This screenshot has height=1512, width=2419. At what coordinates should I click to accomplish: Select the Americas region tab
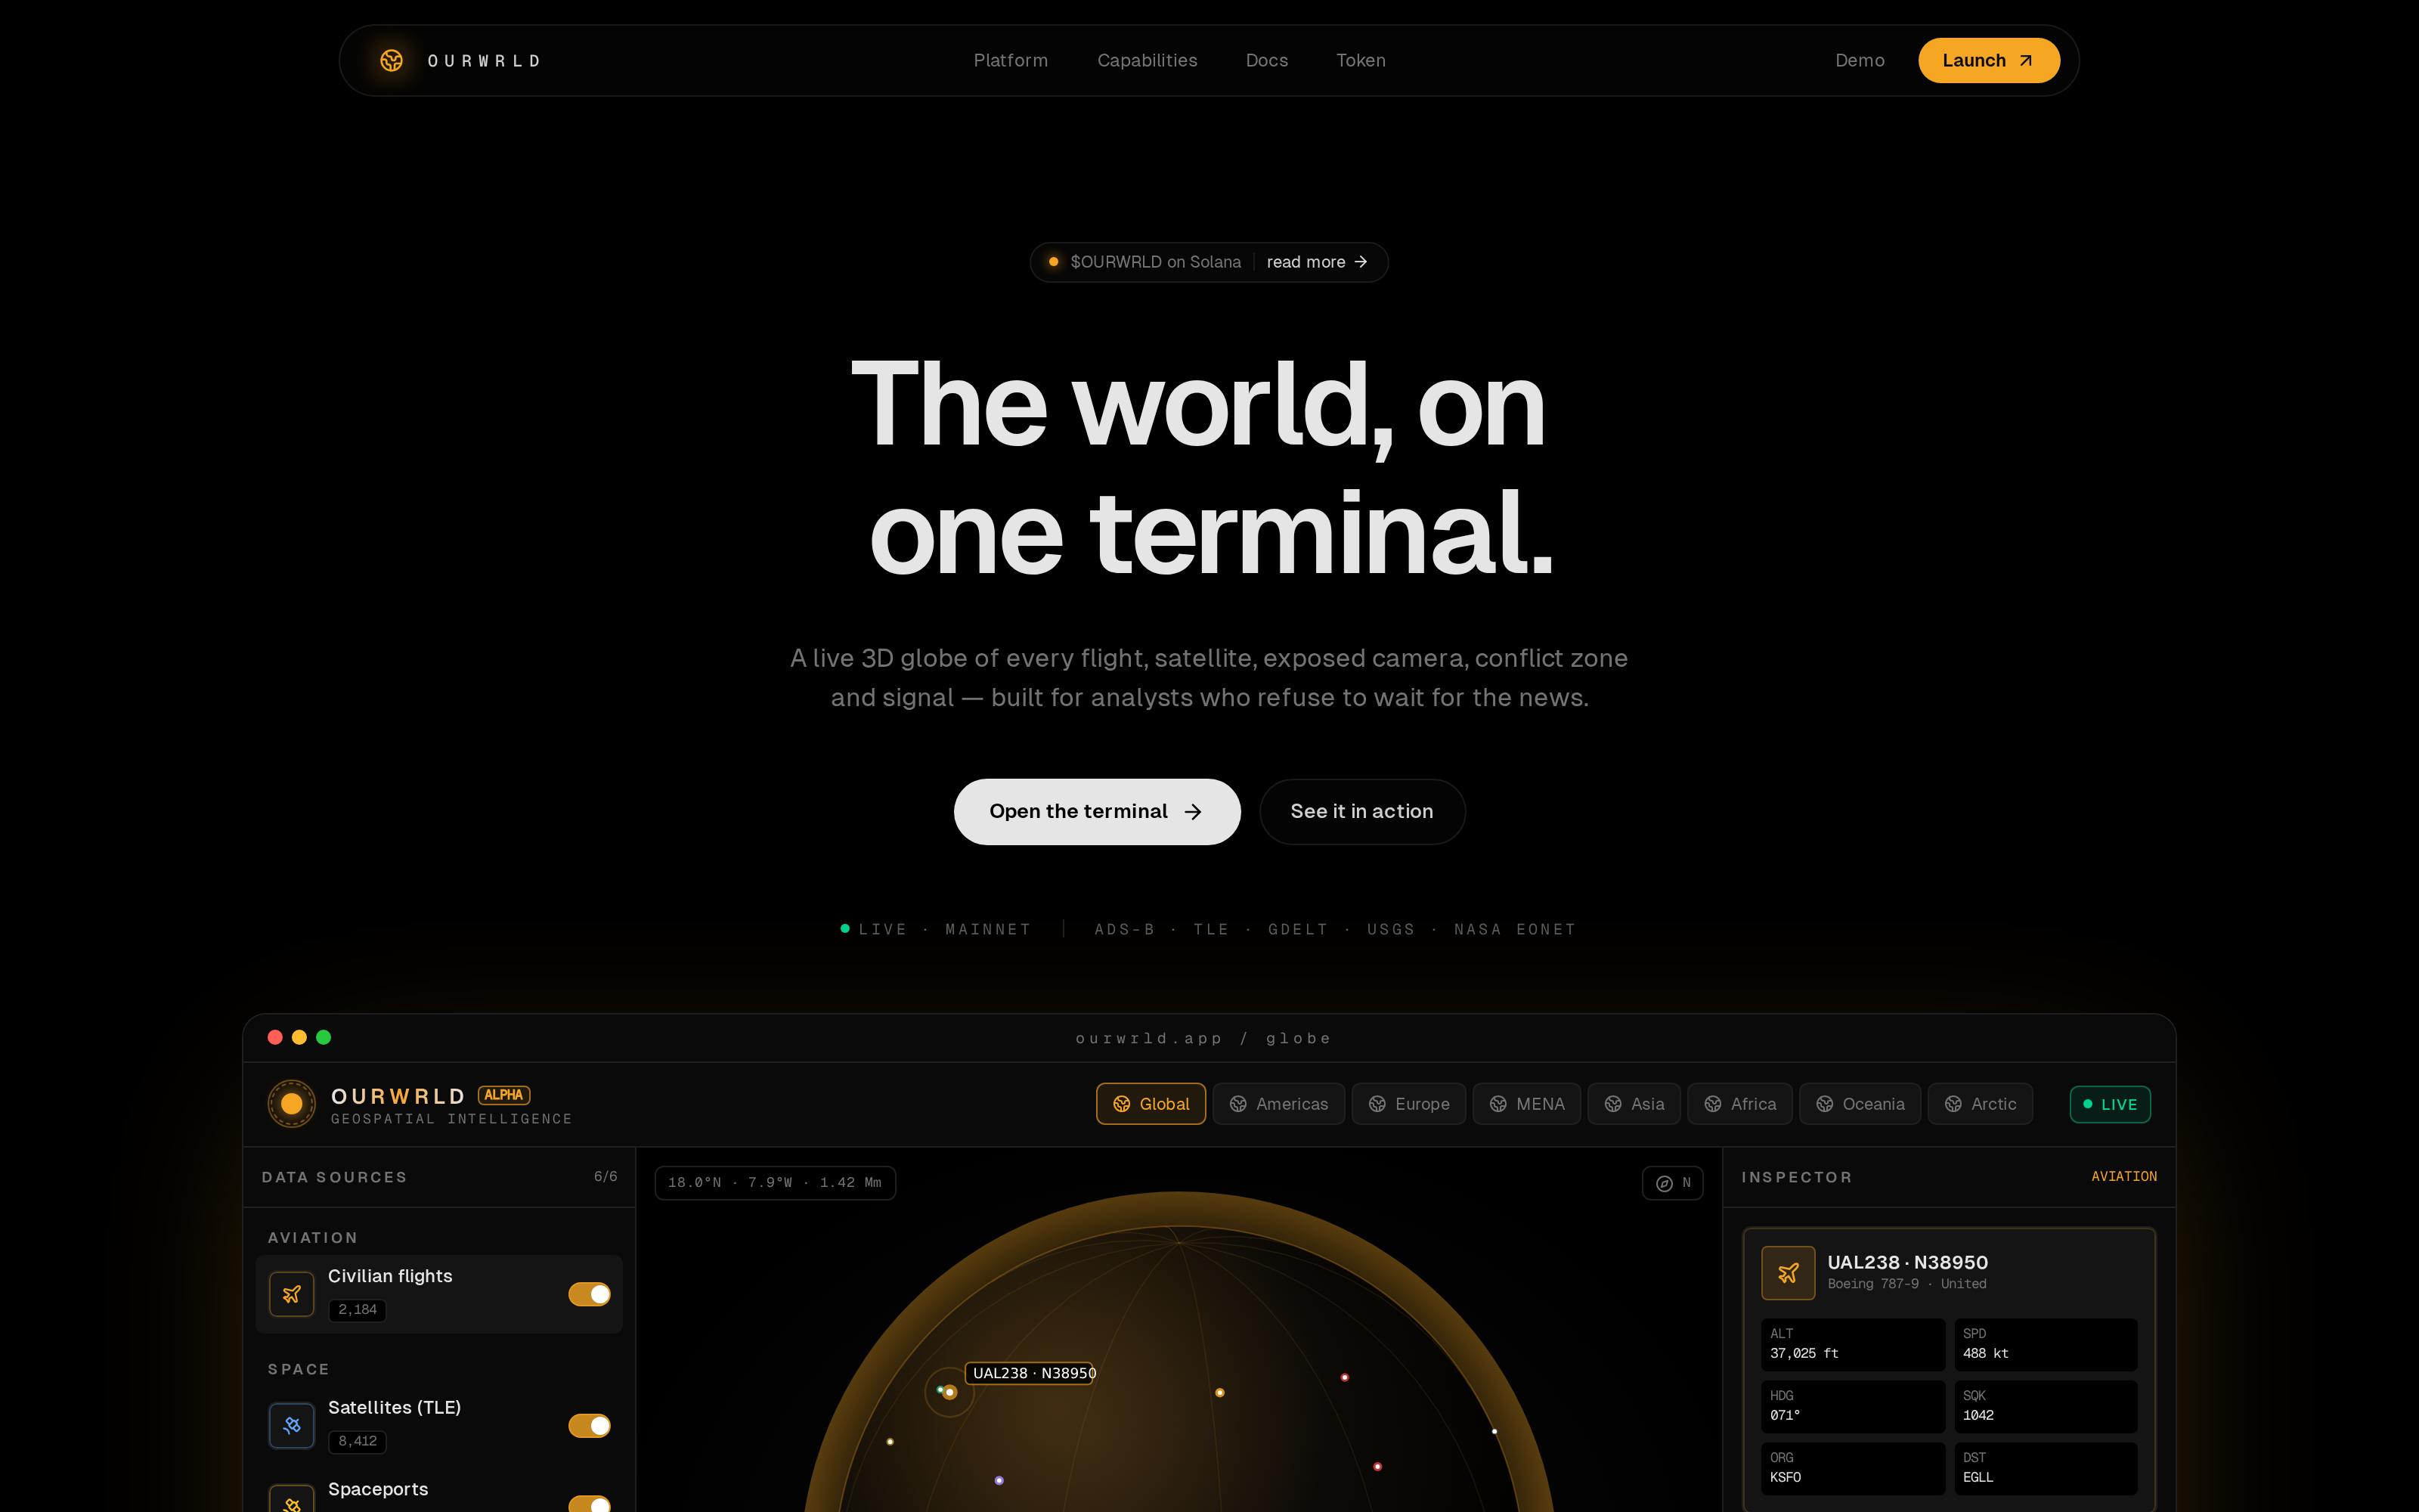coord(1278,1104)
